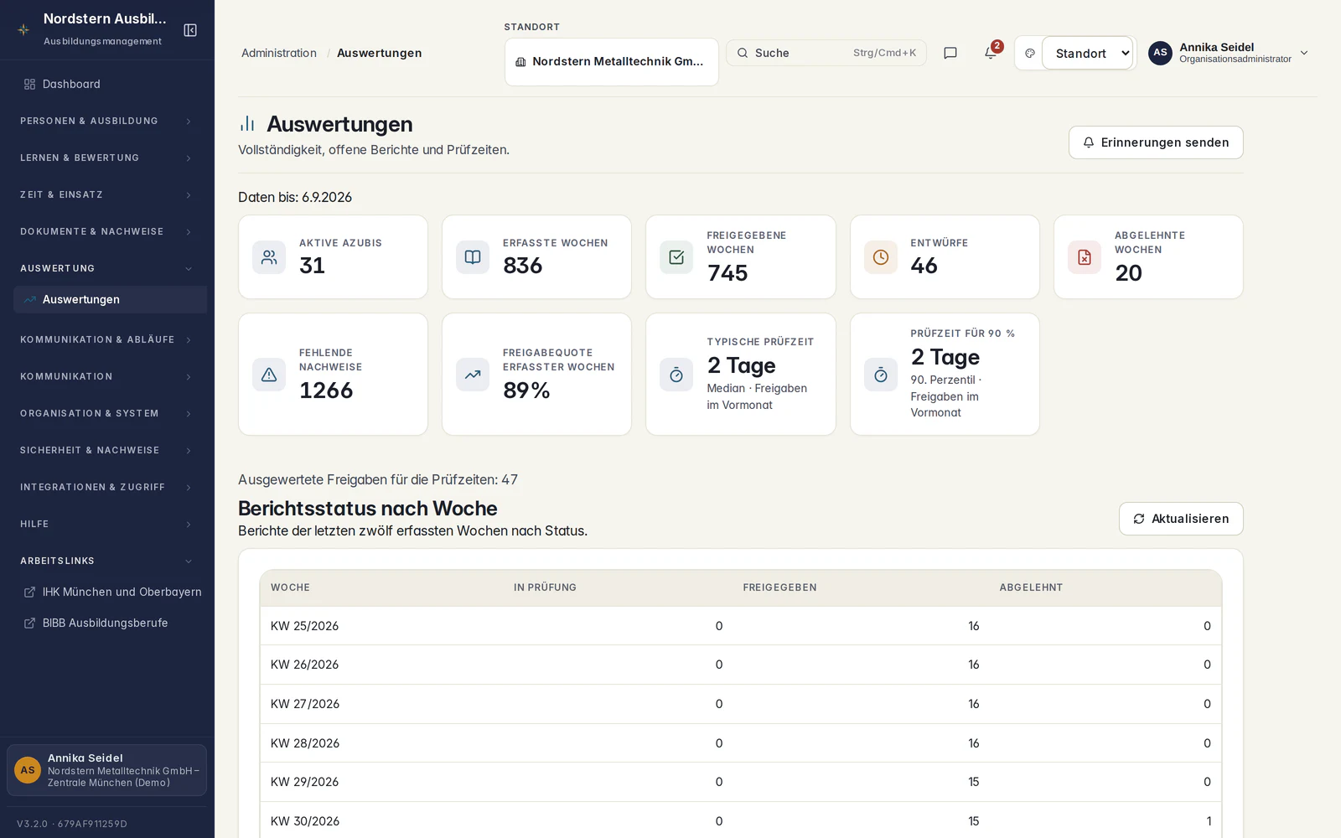Click the Suche search field
The height and width of the screenshot is (838, 1341).
tap(826, 53)
